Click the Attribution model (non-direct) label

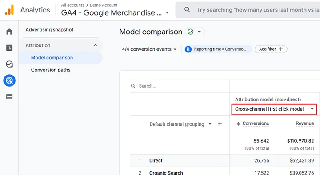pyautogui.click(x=268, y=99)
